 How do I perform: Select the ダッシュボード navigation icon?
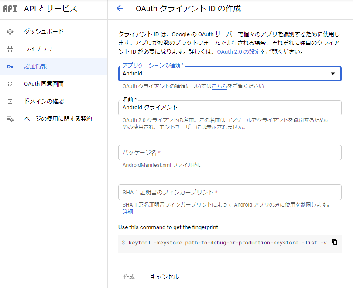[x=10, y=31]
